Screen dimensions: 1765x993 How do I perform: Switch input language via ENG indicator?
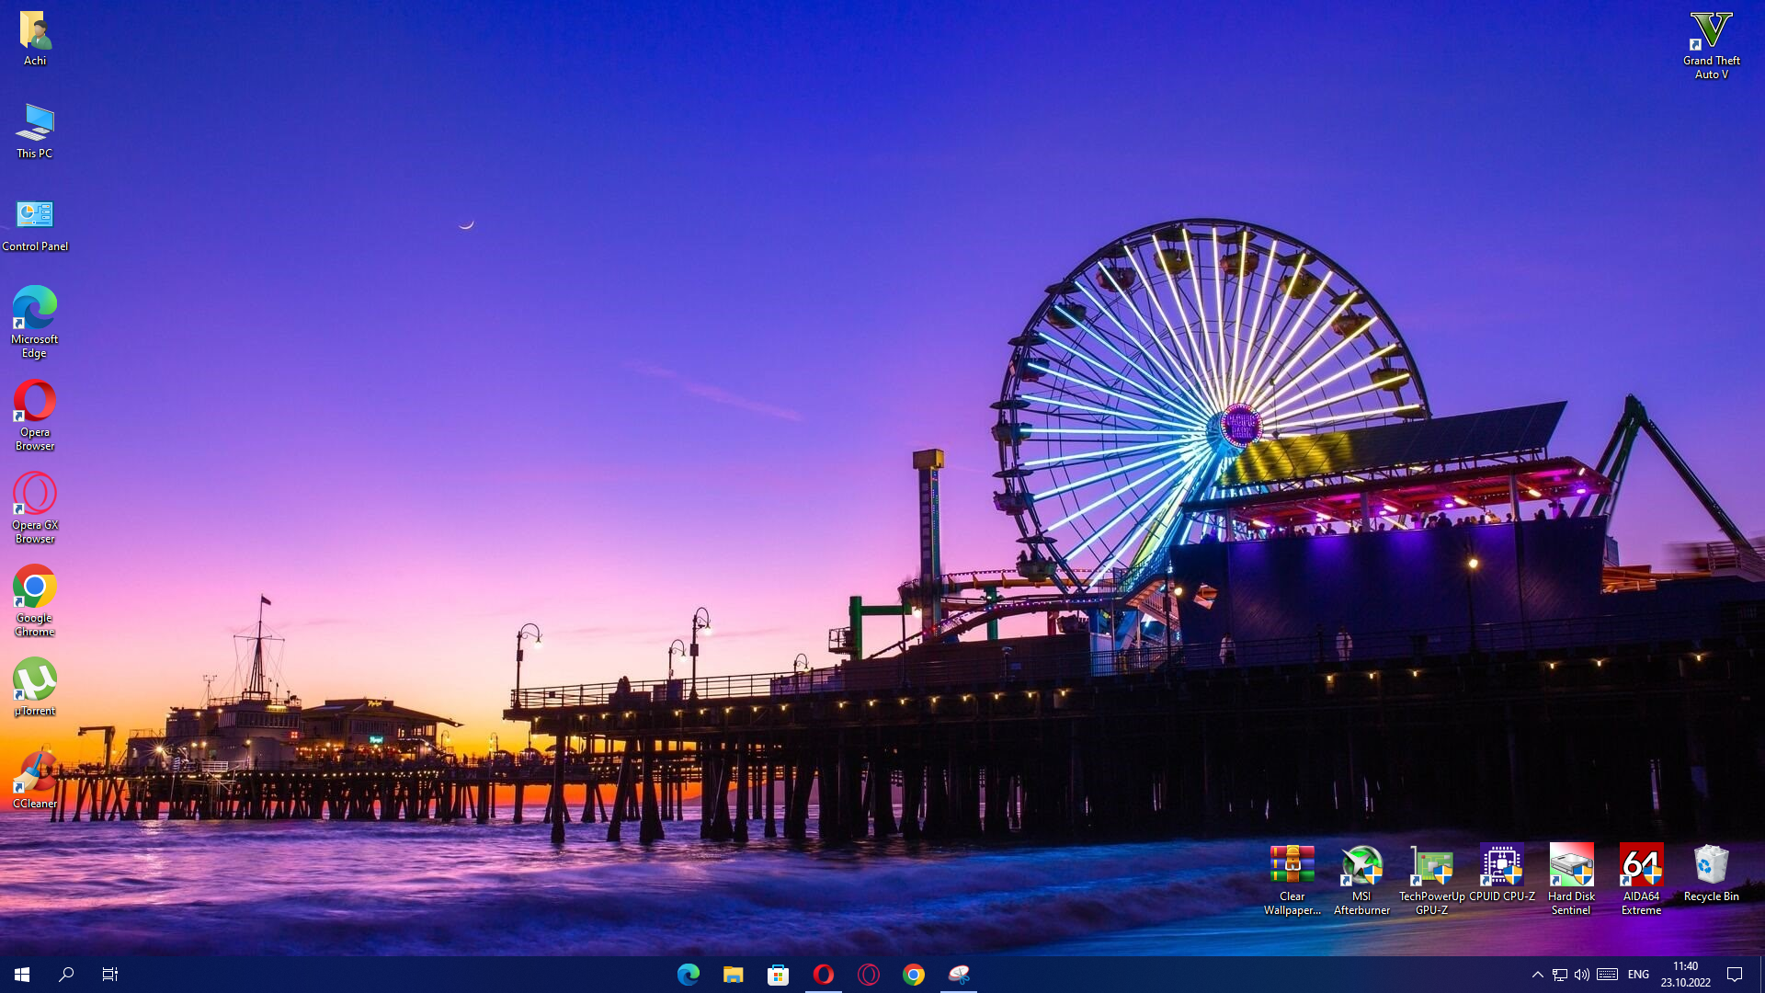(x=1638, y=975)
